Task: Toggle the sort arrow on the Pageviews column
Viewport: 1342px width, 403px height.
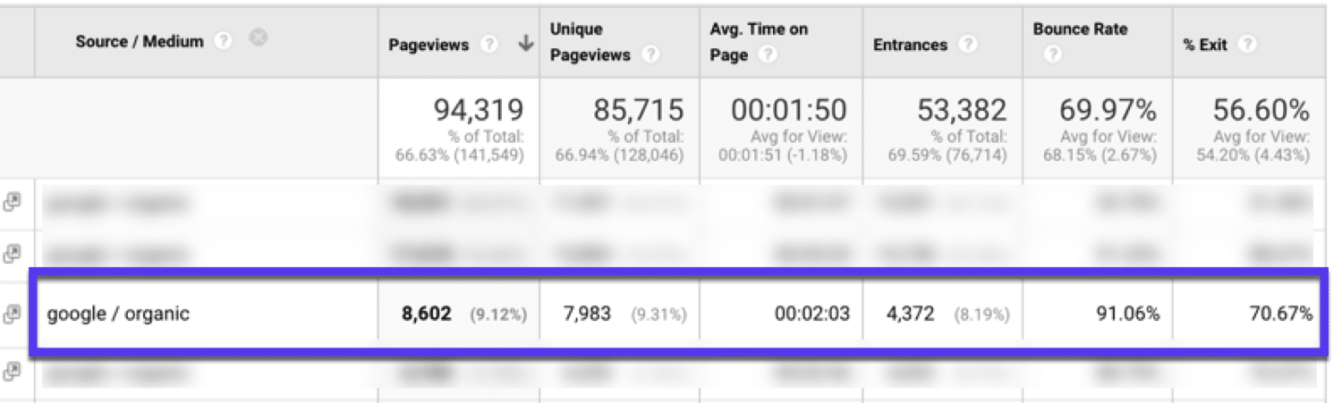Action: 525,44
